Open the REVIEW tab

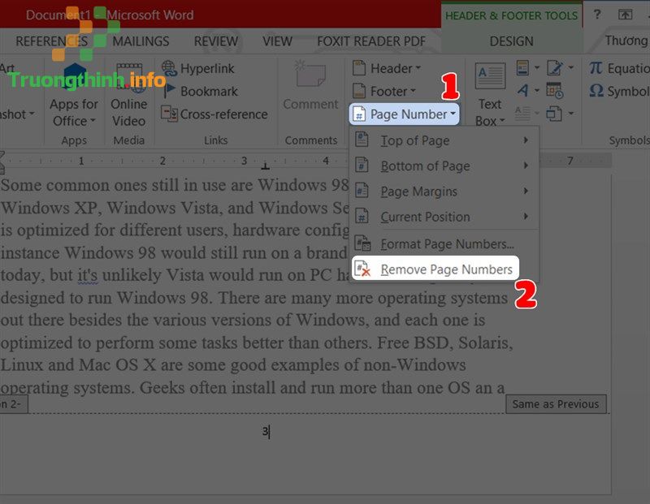tap(216, 41)
